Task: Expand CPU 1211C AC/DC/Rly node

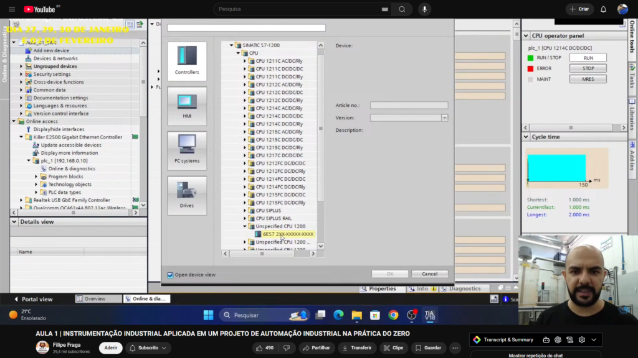Action: coord(245,61)
